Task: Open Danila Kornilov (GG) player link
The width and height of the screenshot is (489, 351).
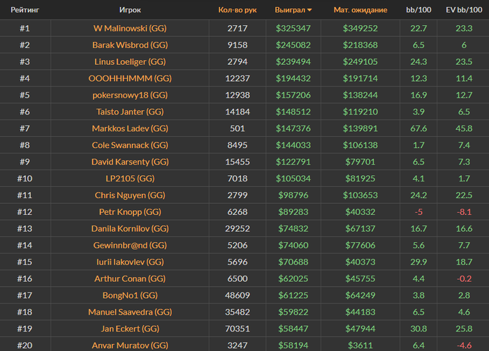Action: [131, 228]
